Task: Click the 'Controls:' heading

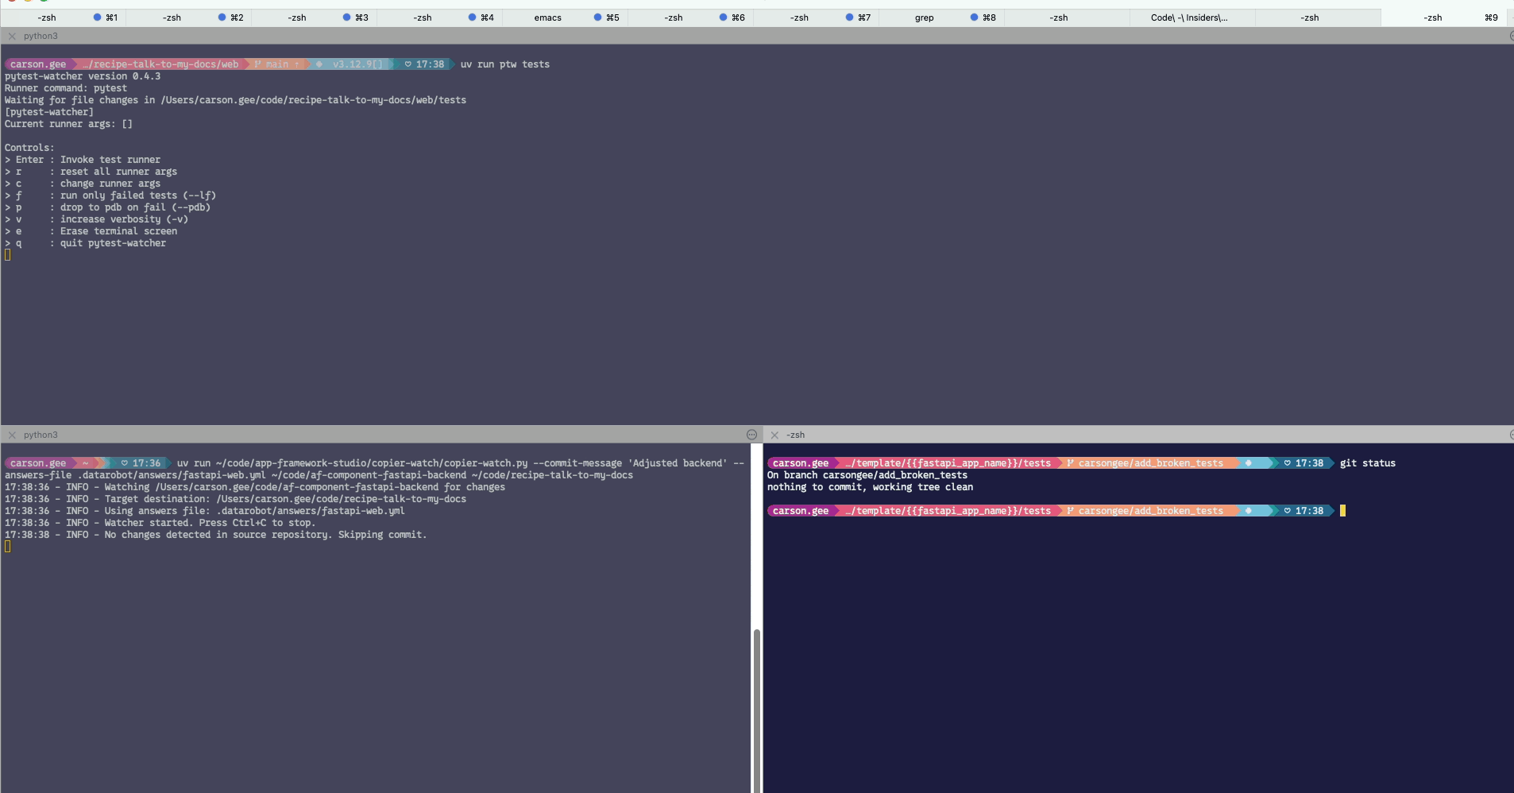Action: pyautogui.click(x=29, y=148)
